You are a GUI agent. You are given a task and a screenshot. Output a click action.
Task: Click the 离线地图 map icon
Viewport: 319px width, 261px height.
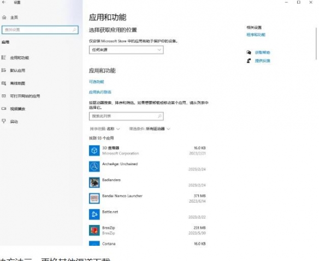click(4, 83)
